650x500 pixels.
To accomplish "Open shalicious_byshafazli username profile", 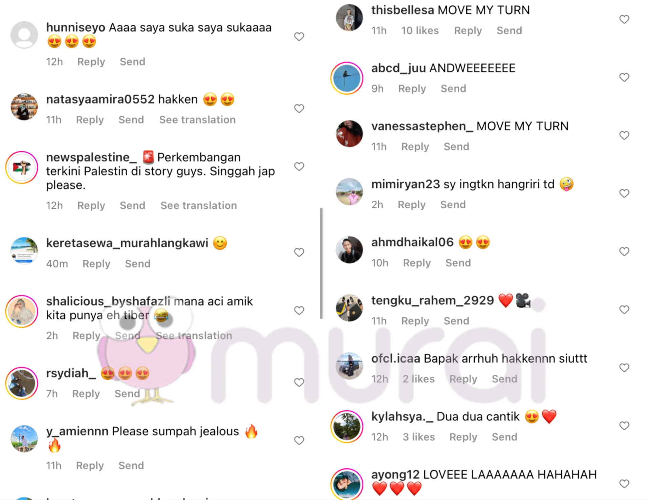I will tap(108, 301).
